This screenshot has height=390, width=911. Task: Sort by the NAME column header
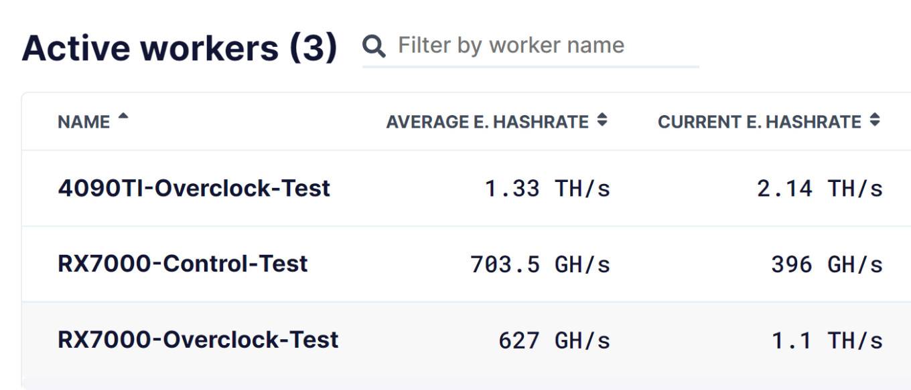pos(84,122)
